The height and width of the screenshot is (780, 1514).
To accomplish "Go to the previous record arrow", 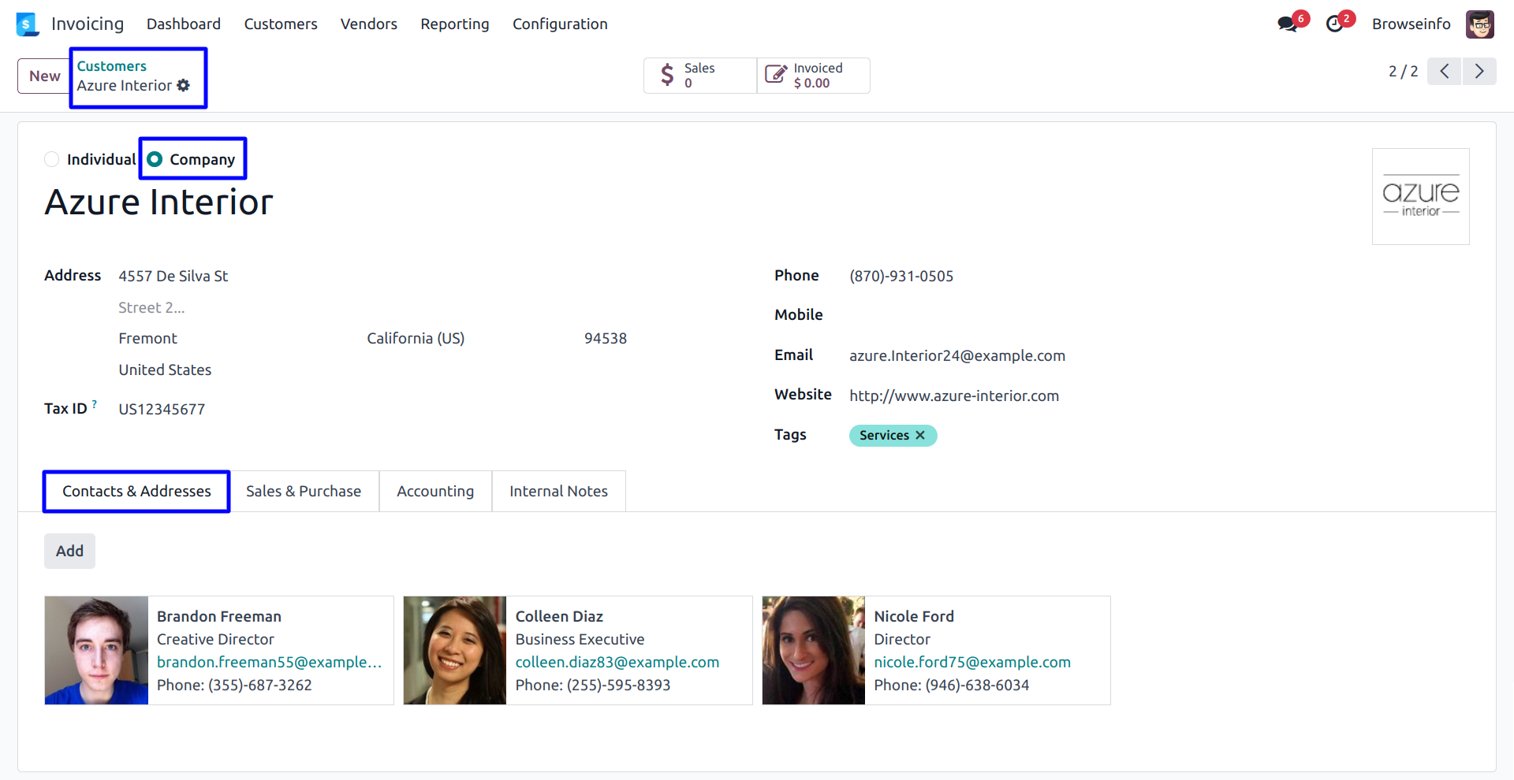I will point(1444,72).
